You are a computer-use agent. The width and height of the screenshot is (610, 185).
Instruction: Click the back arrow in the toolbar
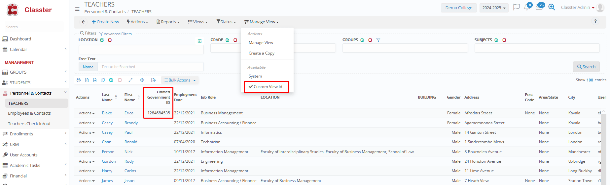pos(83,22)
